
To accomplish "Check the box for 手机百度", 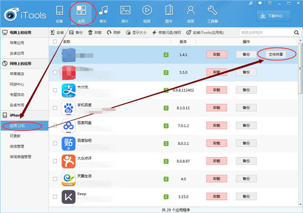I will [x=55, y=108].
